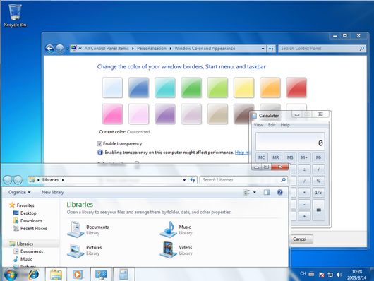Expand arrow after All Control Panel Items
Image resolution: width=374 pixels, height=281 pixels.
pos(133,49)
